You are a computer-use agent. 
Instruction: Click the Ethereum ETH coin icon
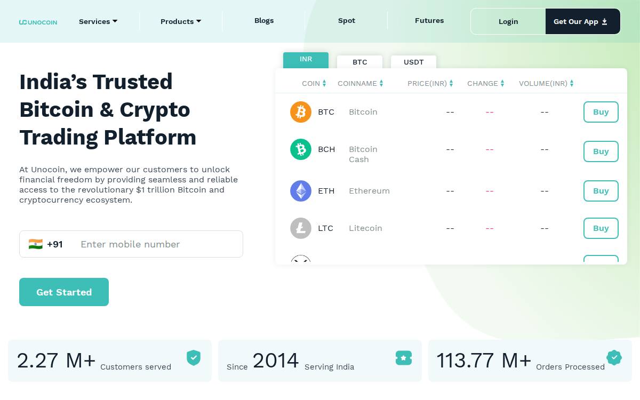[x=301, y=191]
